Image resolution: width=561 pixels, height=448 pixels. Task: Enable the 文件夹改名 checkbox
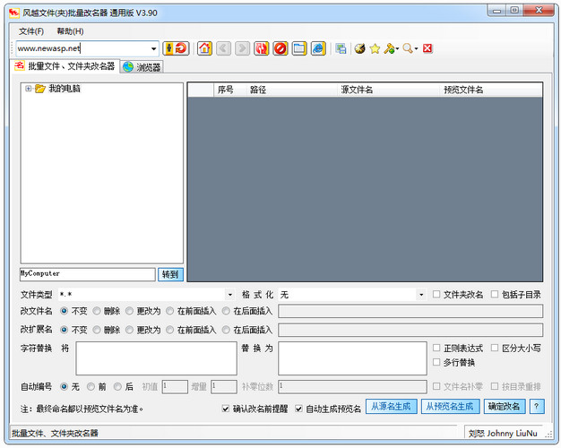pos(436,294)
